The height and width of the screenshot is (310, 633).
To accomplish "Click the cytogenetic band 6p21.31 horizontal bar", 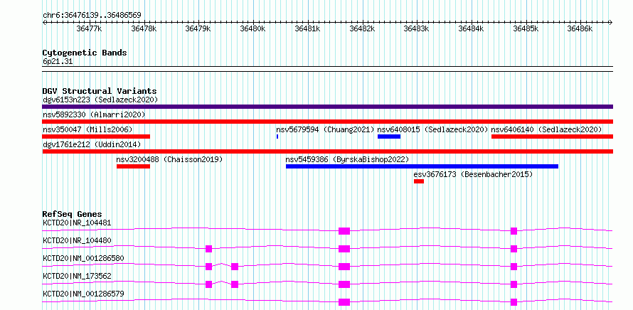I will (x=327, y=69).
